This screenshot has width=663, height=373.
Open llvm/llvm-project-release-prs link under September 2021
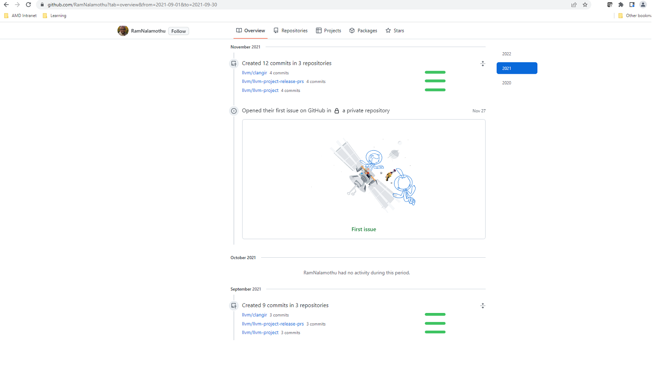click(273, 324)
